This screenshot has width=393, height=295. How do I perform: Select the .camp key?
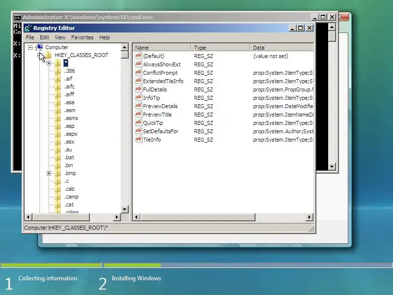[x=71, y=197]
